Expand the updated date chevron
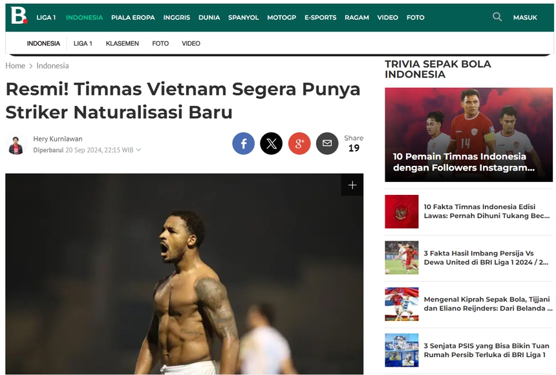 click(138, 150)
